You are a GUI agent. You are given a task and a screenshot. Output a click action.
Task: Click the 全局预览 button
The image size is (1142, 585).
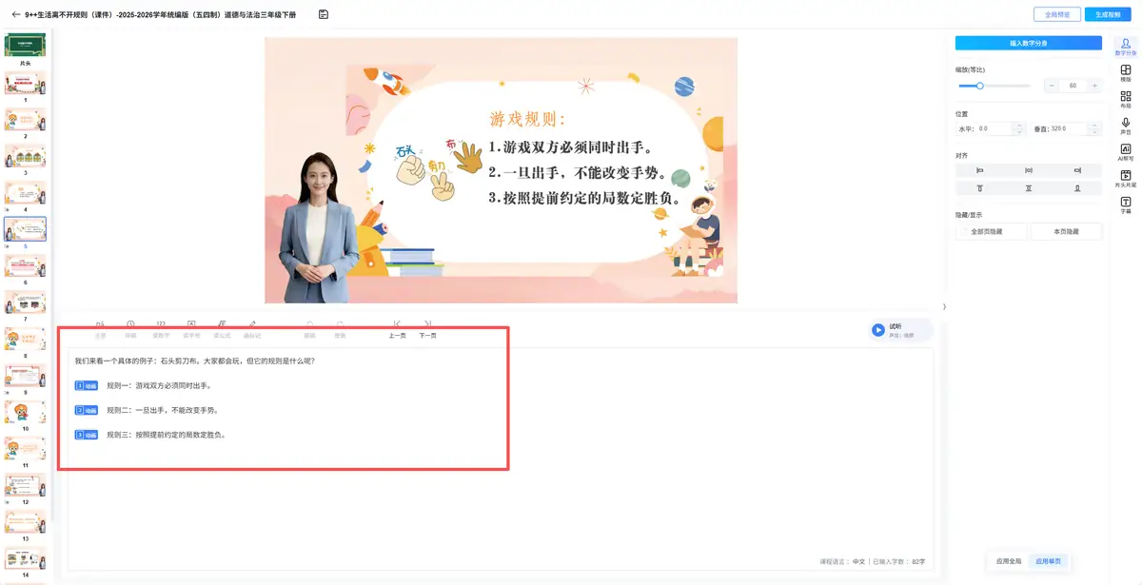pos(1056,14)
